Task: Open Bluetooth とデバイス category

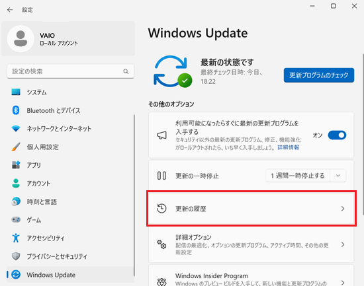Action: click(70, 110)
